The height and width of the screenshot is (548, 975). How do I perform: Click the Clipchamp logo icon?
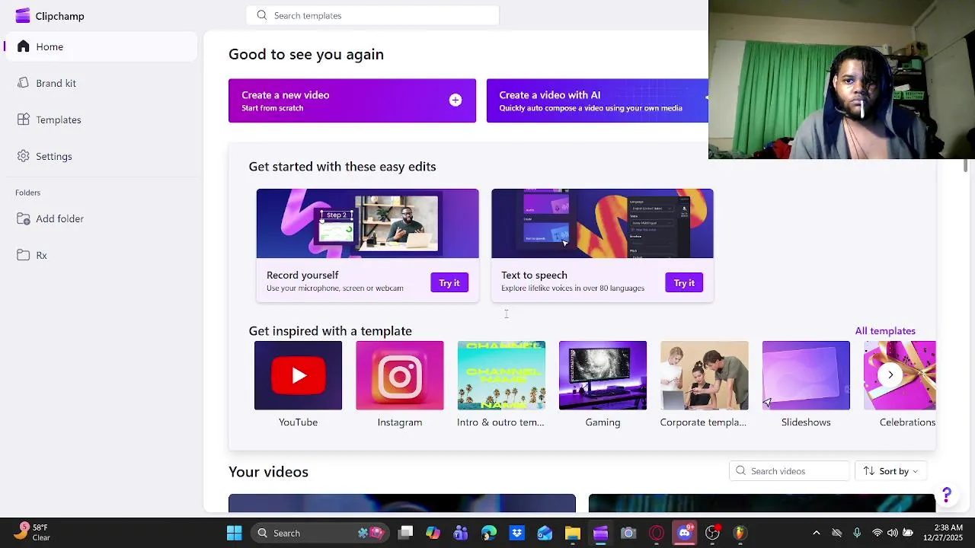tap(23, 15)
